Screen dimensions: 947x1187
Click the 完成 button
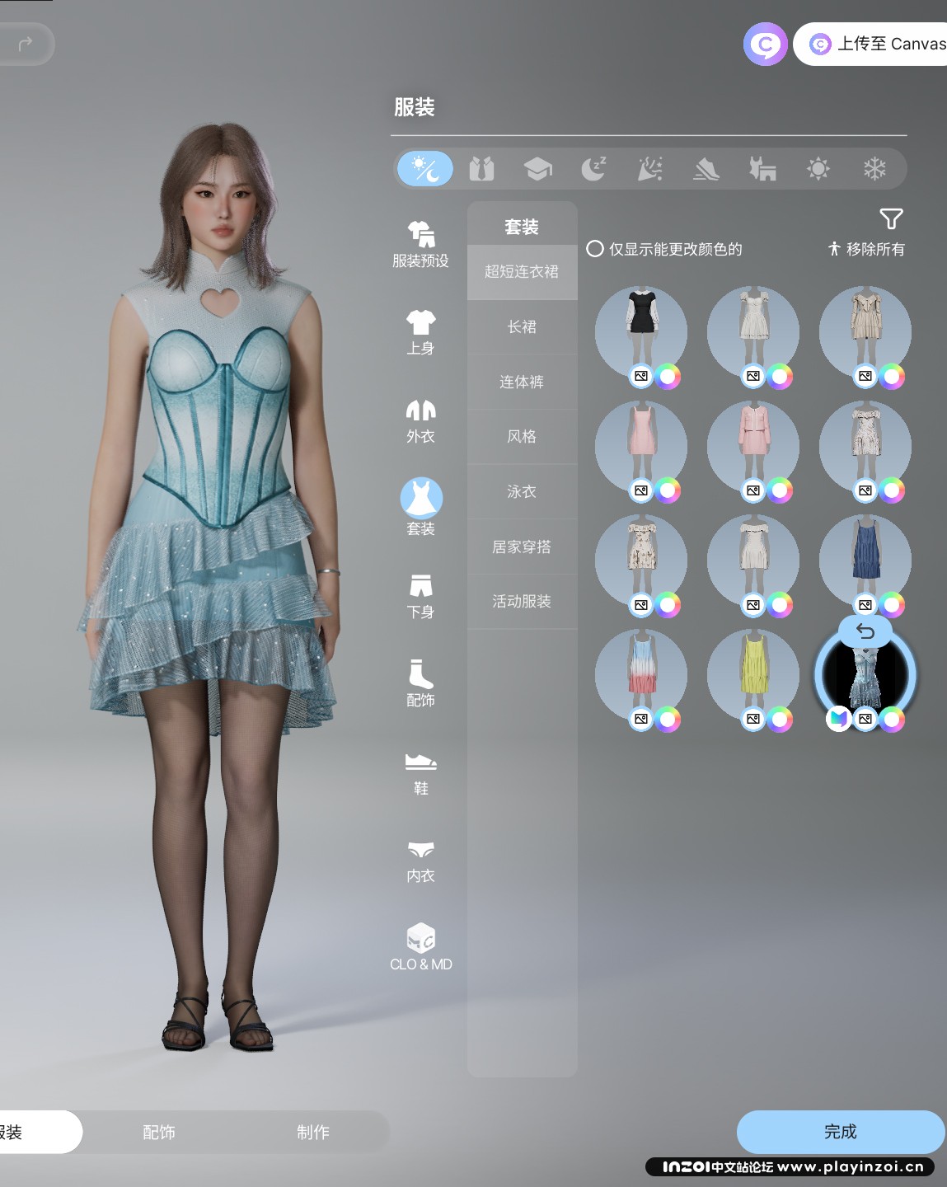tap(840, 1132)
